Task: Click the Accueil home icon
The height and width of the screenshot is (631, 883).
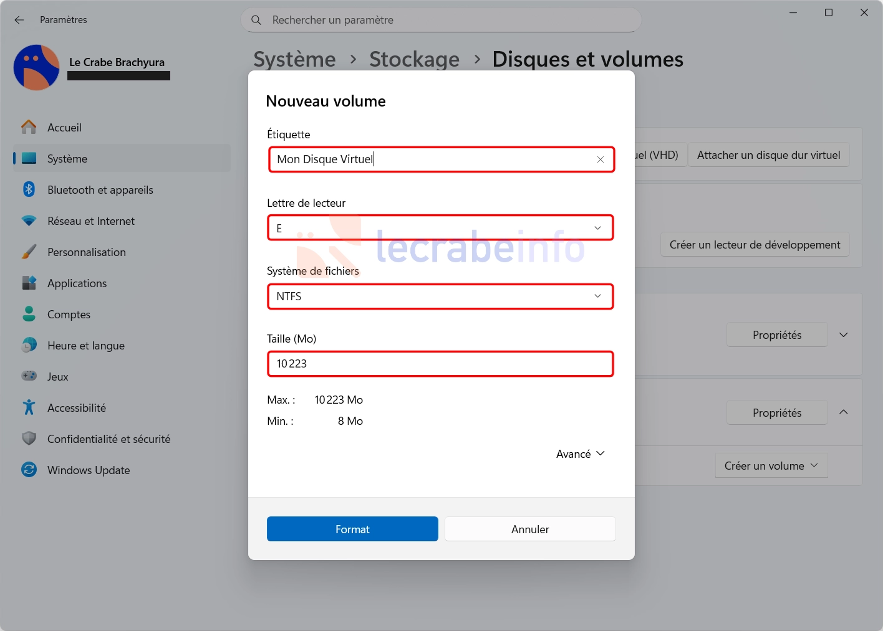Action: point(29,127)
